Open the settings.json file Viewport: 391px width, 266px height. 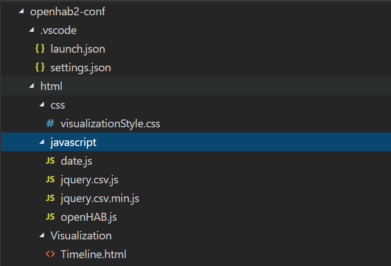click(80, 68)
